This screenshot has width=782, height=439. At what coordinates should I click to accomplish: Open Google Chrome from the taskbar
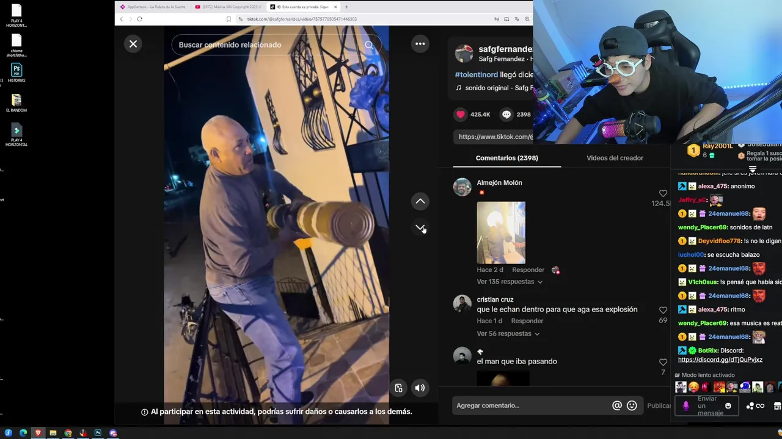[x=68, y=433]
